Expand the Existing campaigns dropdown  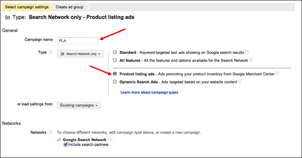click(79, 105)
